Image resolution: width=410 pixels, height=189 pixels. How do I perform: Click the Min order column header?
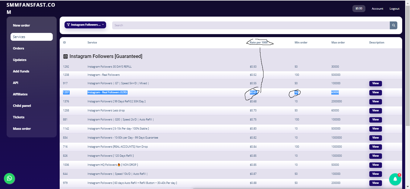[x=301, y=43]
